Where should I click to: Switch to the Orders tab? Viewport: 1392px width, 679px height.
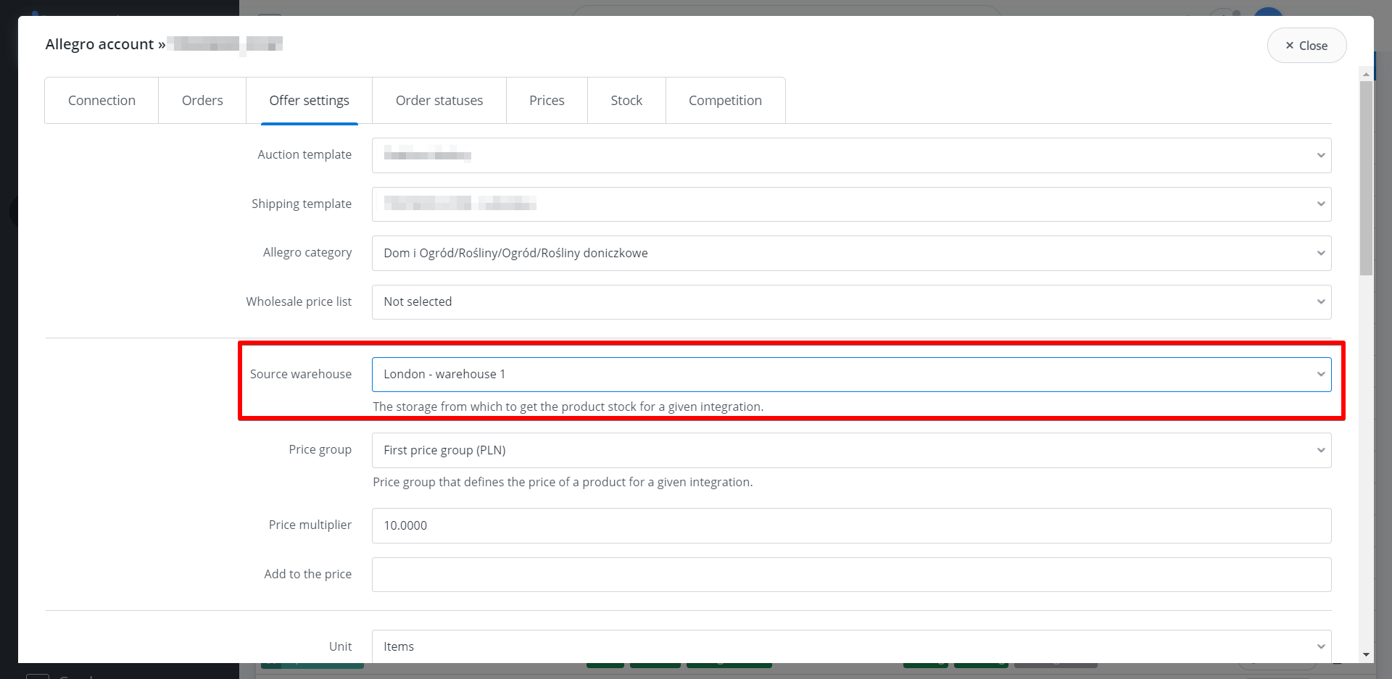[x=202, y=101]
